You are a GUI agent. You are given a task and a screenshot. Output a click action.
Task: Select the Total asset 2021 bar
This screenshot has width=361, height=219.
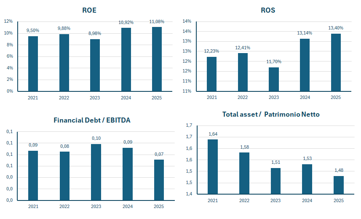[x=212, y=167]
